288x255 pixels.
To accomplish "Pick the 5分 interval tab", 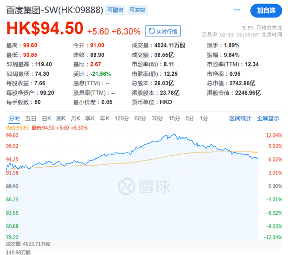I will point(190,119).
